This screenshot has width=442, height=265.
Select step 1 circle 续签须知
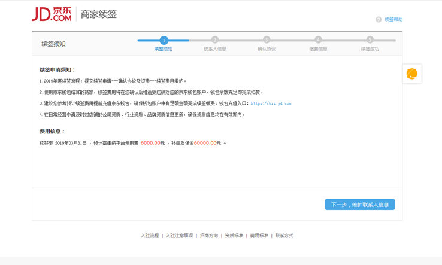[x=164, y=40]
